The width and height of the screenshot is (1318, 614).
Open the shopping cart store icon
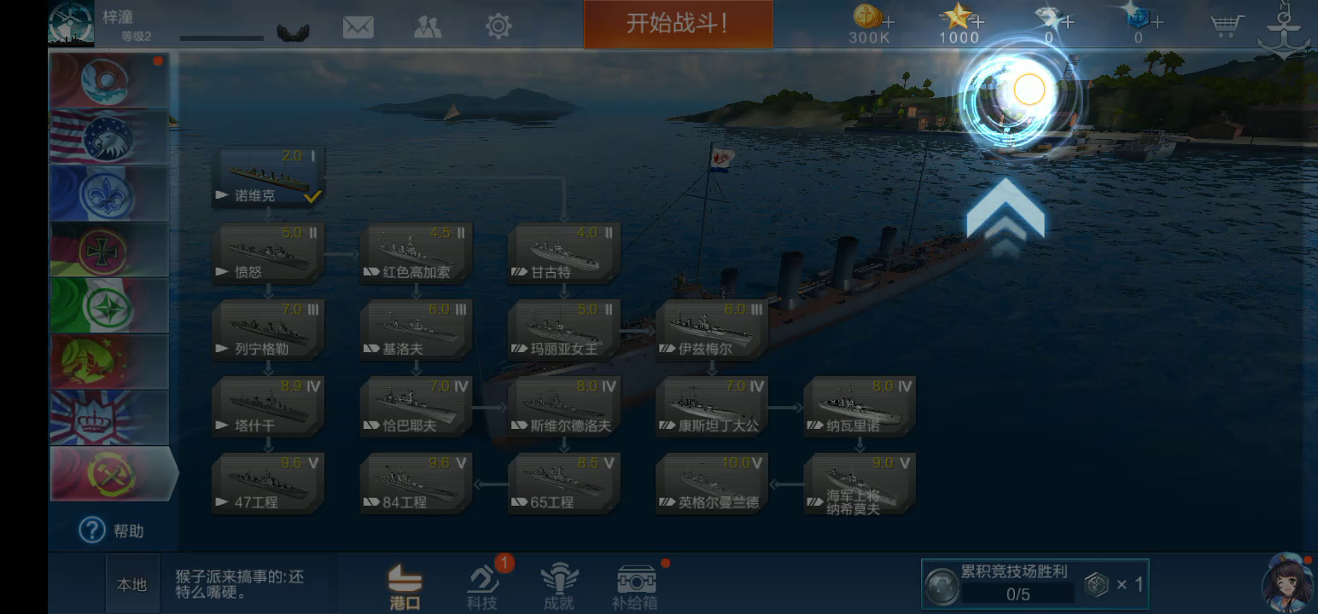coord(1228,26)
